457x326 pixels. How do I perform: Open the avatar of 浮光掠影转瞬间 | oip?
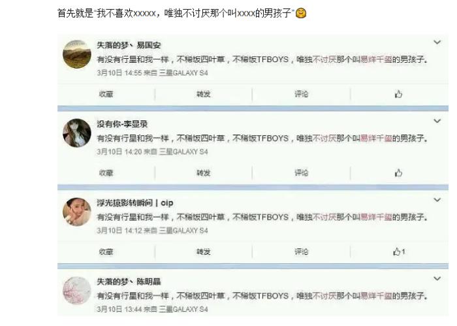point(77,212)
